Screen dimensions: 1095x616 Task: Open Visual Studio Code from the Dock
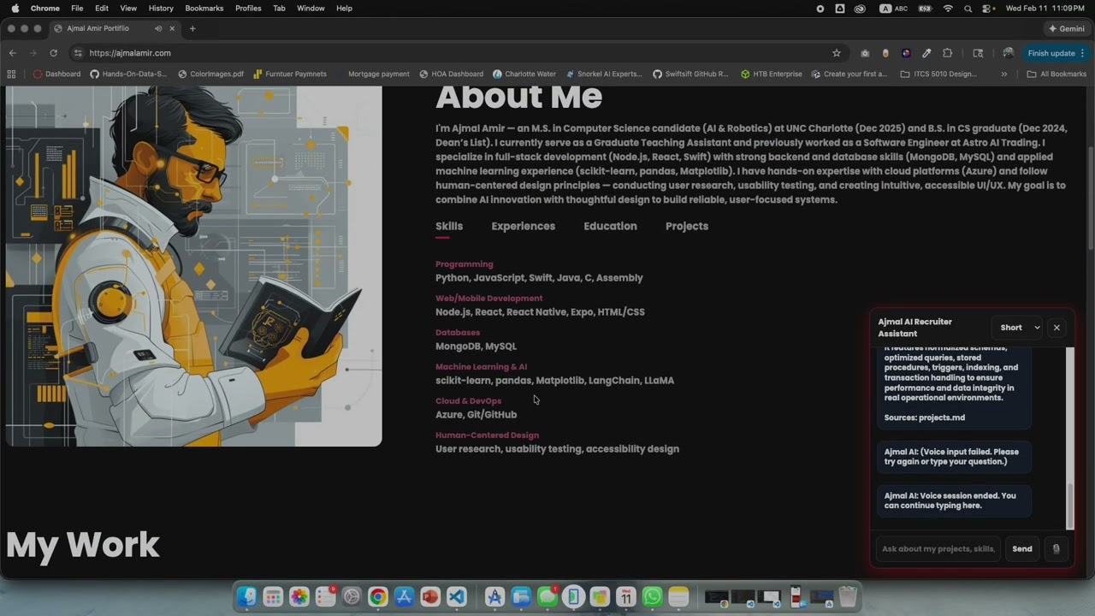click(x=457, y=596)
